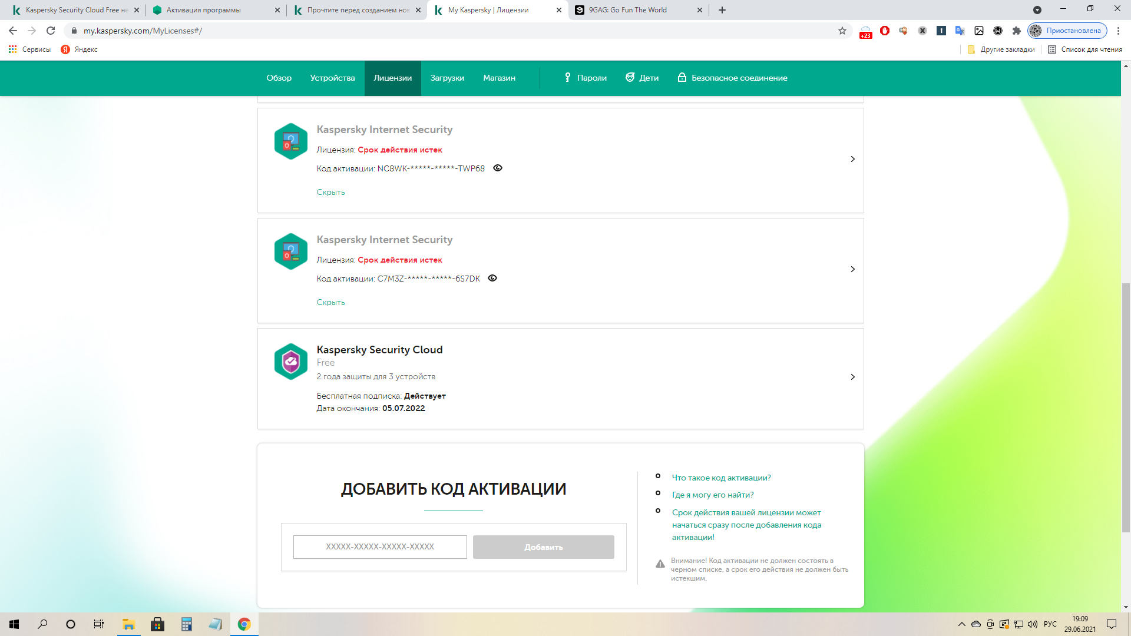
Task: Click the Приостановлена profile button
Action: tap(1067, 31)
